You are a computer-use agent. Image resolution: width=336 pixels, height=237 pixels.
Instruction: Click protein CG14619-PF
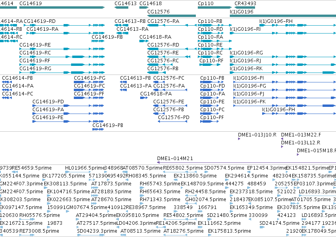tap(89, 98)
